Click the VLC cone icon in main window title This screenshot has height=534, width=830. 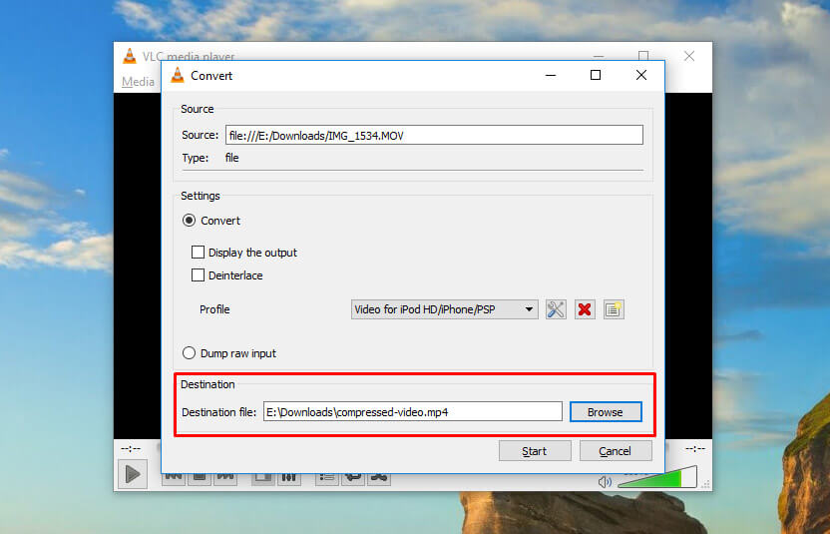coord(129,56)
